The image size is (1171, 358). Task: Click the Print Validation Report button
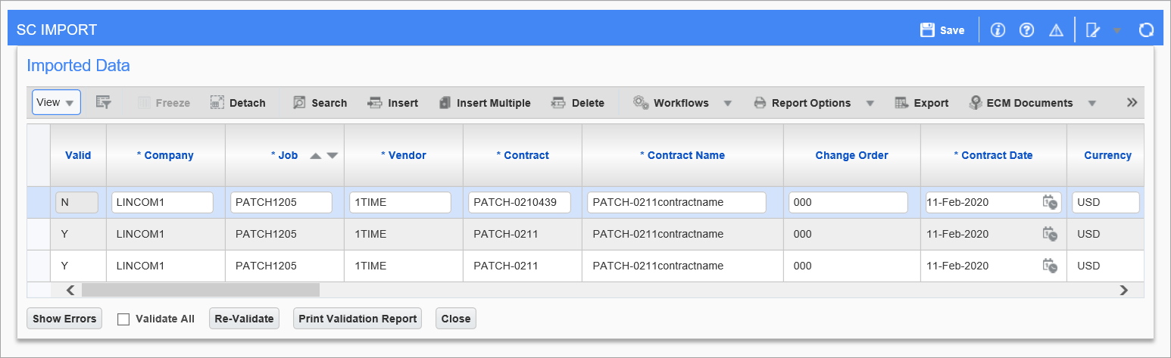coord(358,319)
